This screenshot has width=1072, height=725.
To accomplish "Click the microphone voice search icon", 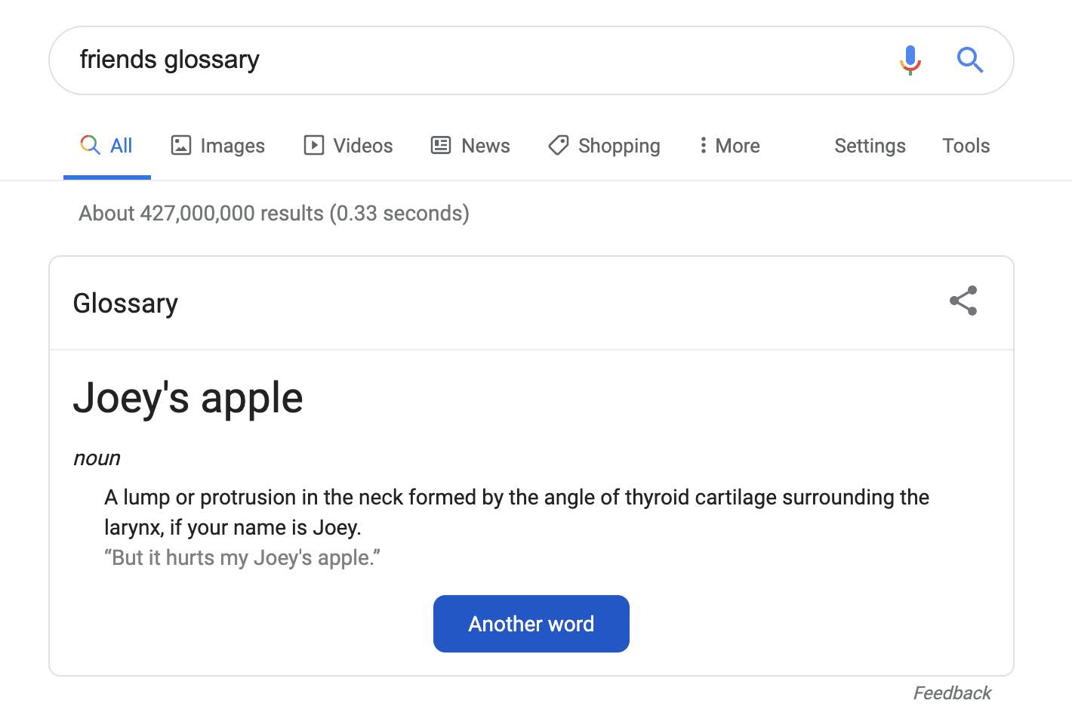I will point(910,60).
